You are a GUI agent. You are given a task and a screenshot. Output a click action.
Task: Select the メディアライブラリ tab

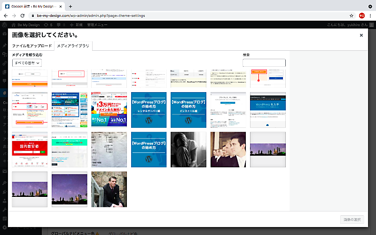tap(73, 46)
